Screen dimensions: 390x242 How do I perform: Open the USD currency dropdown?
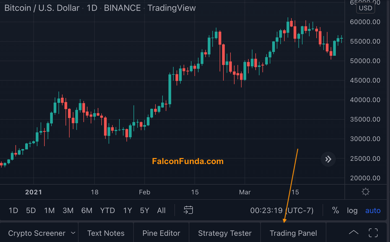pos(366,8)
